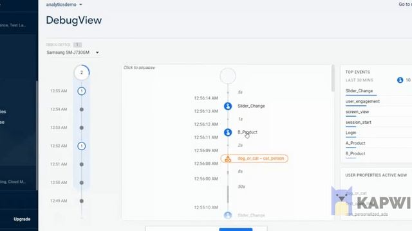Open user_engagement in Top Events
Image resolution: width=412 pixels, height=231 pixels.
point(362,101)
